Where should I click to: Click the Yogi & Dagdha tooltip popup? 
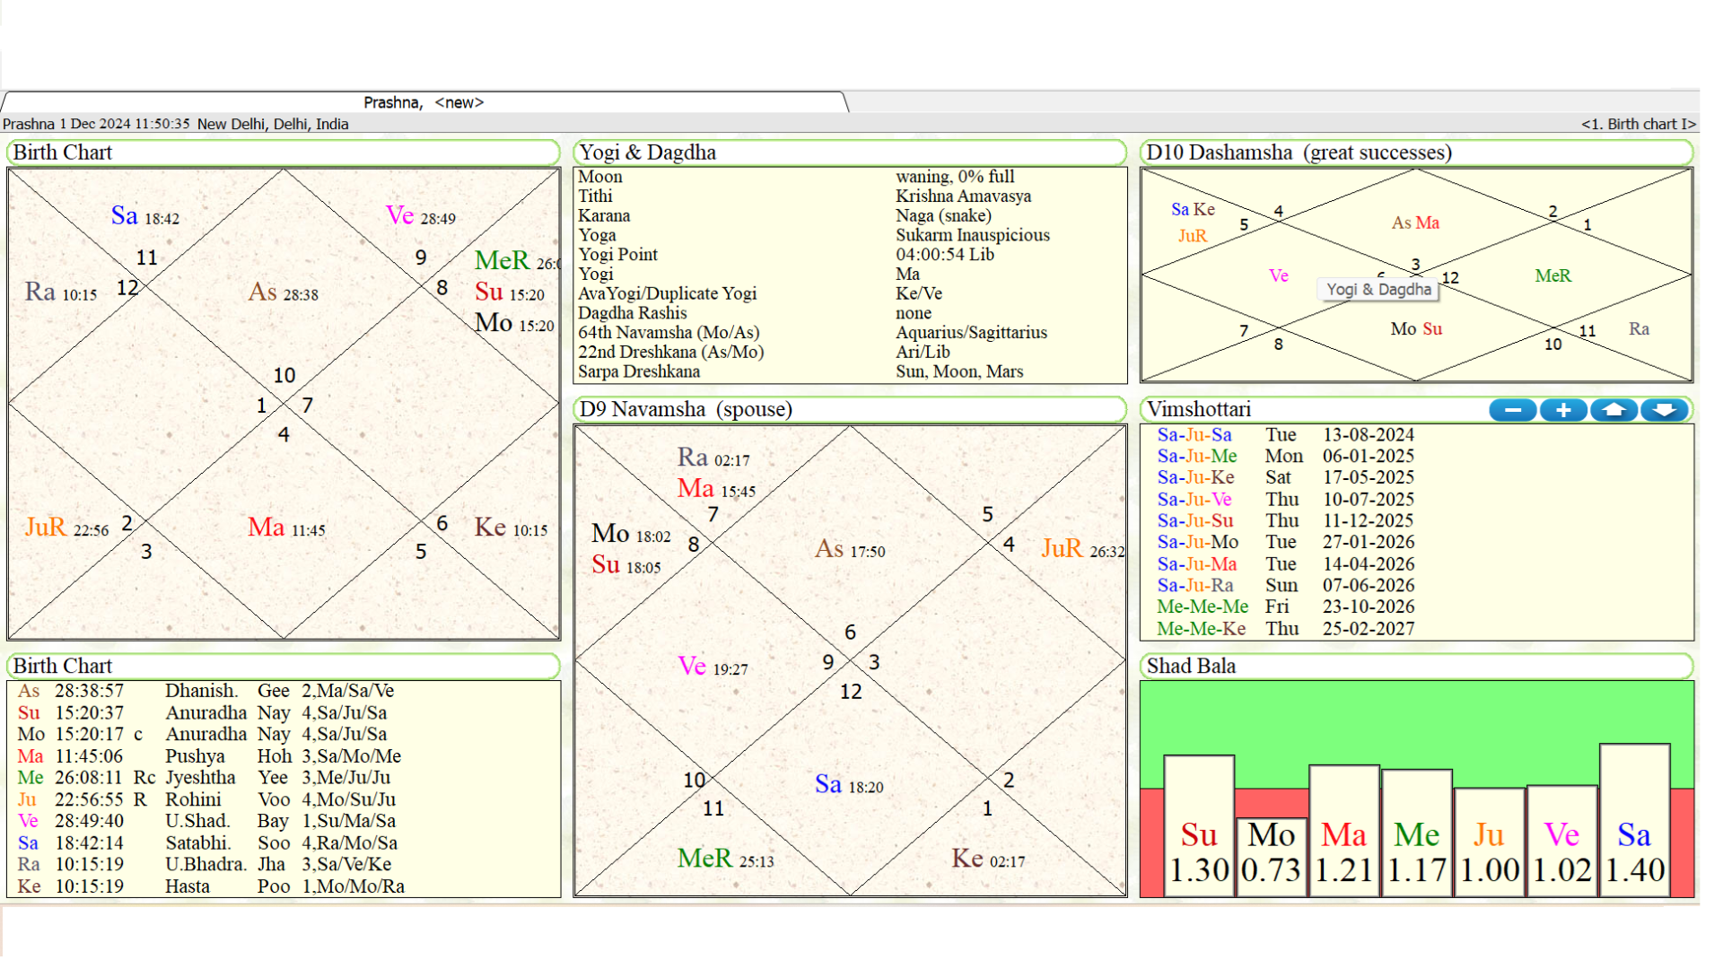(x=1379, y=289)
